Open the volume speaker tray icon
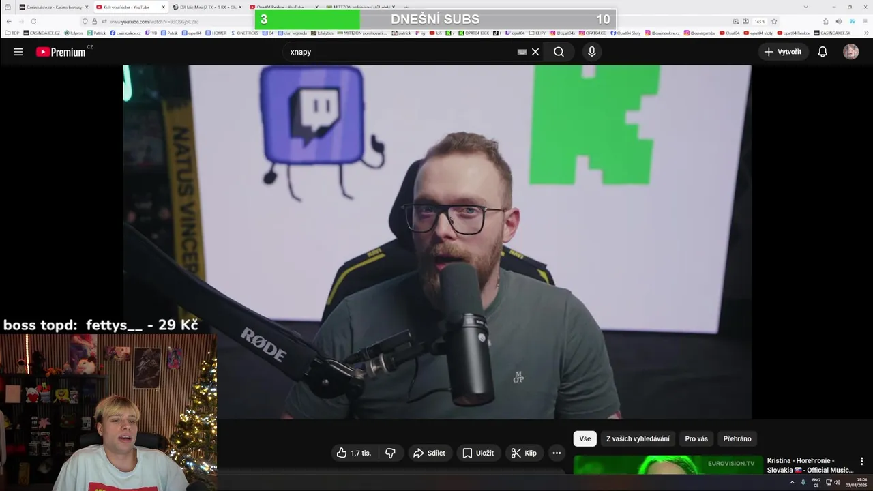873x491 pixels. coord(838,482)
